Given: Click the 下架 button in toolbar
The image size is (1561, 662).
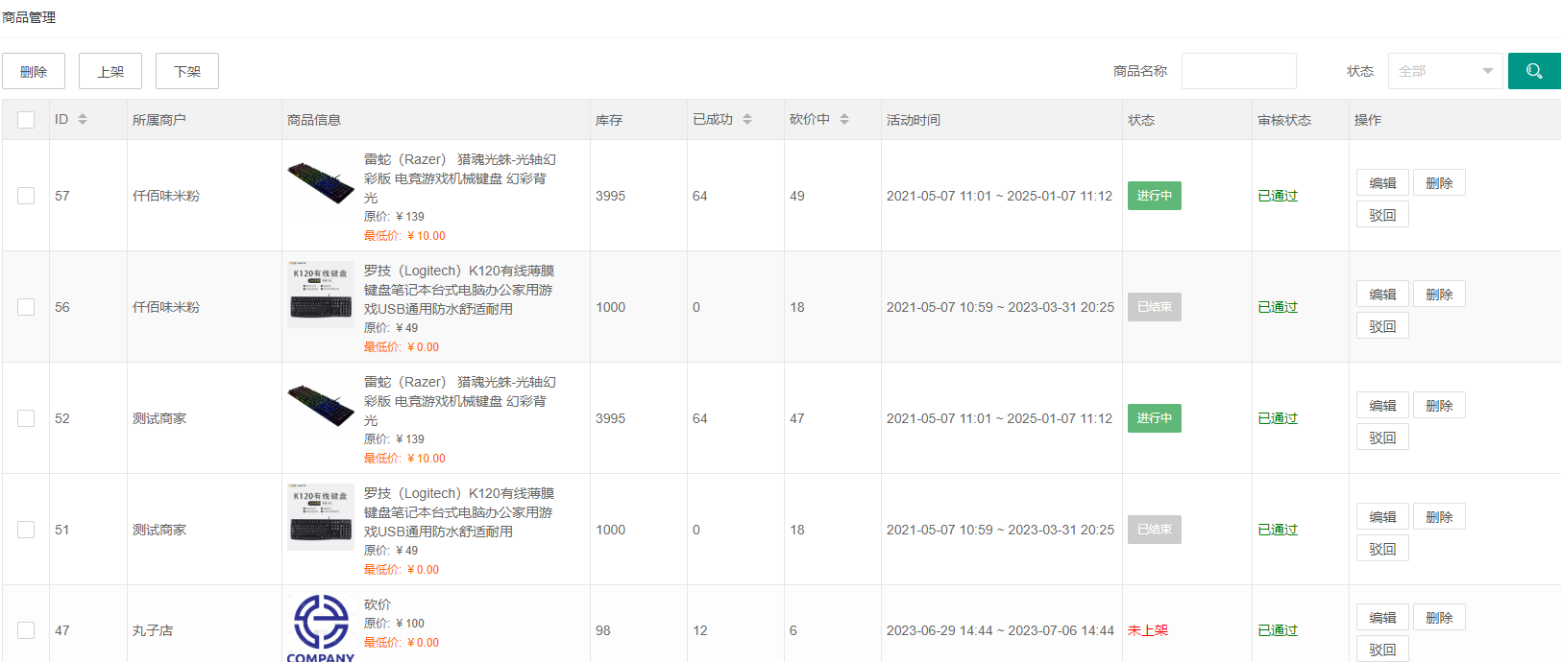Looking at the screenshot, I should pyautogui.click(x=187, y=71).
